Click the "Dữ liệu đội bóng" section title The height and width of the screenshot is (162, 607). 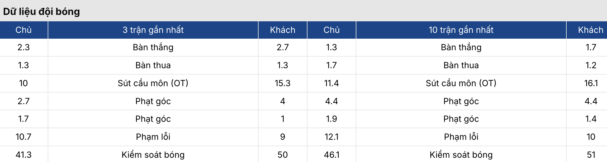tap(42, 12)
